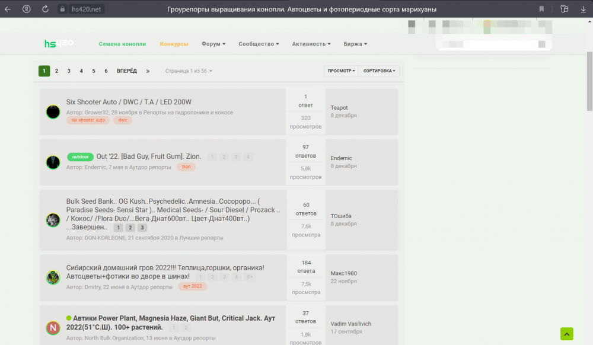Open Семена конопли menu item
This screenshot has width=593, height=345.
click(x=122, y=44)
